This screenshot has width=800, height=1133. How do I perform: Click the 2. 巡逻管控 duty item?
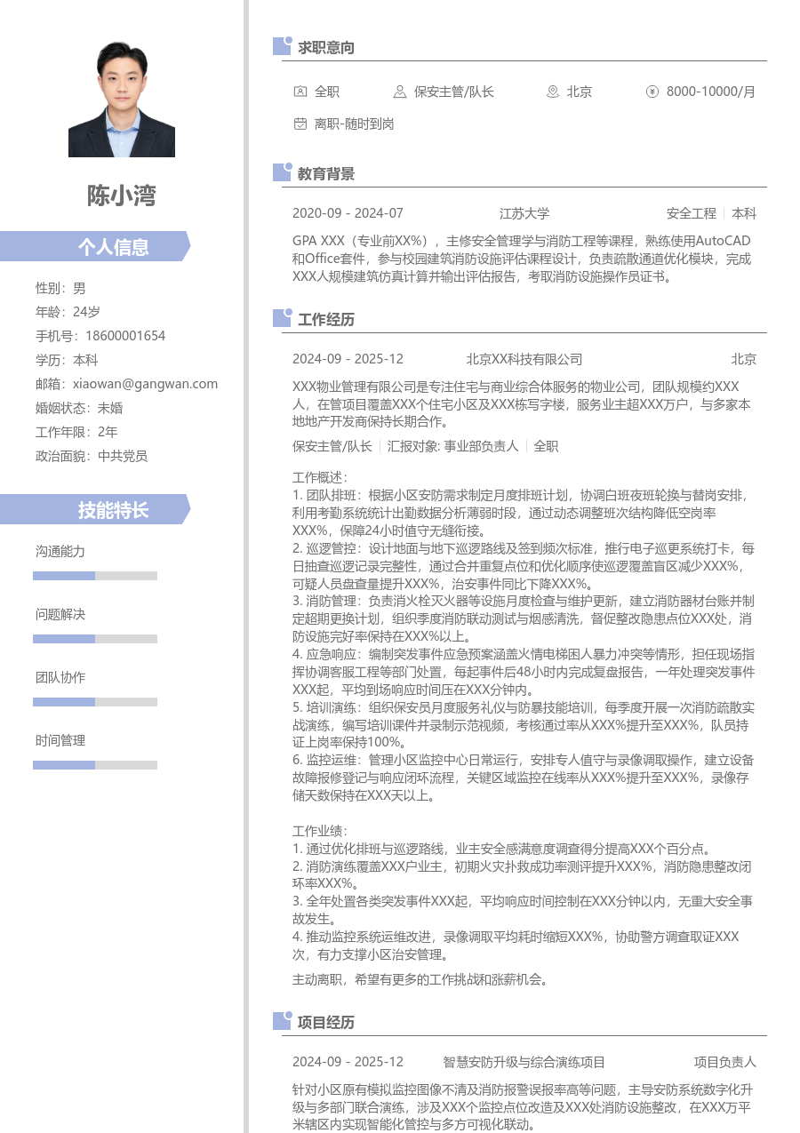pos(524,565)
